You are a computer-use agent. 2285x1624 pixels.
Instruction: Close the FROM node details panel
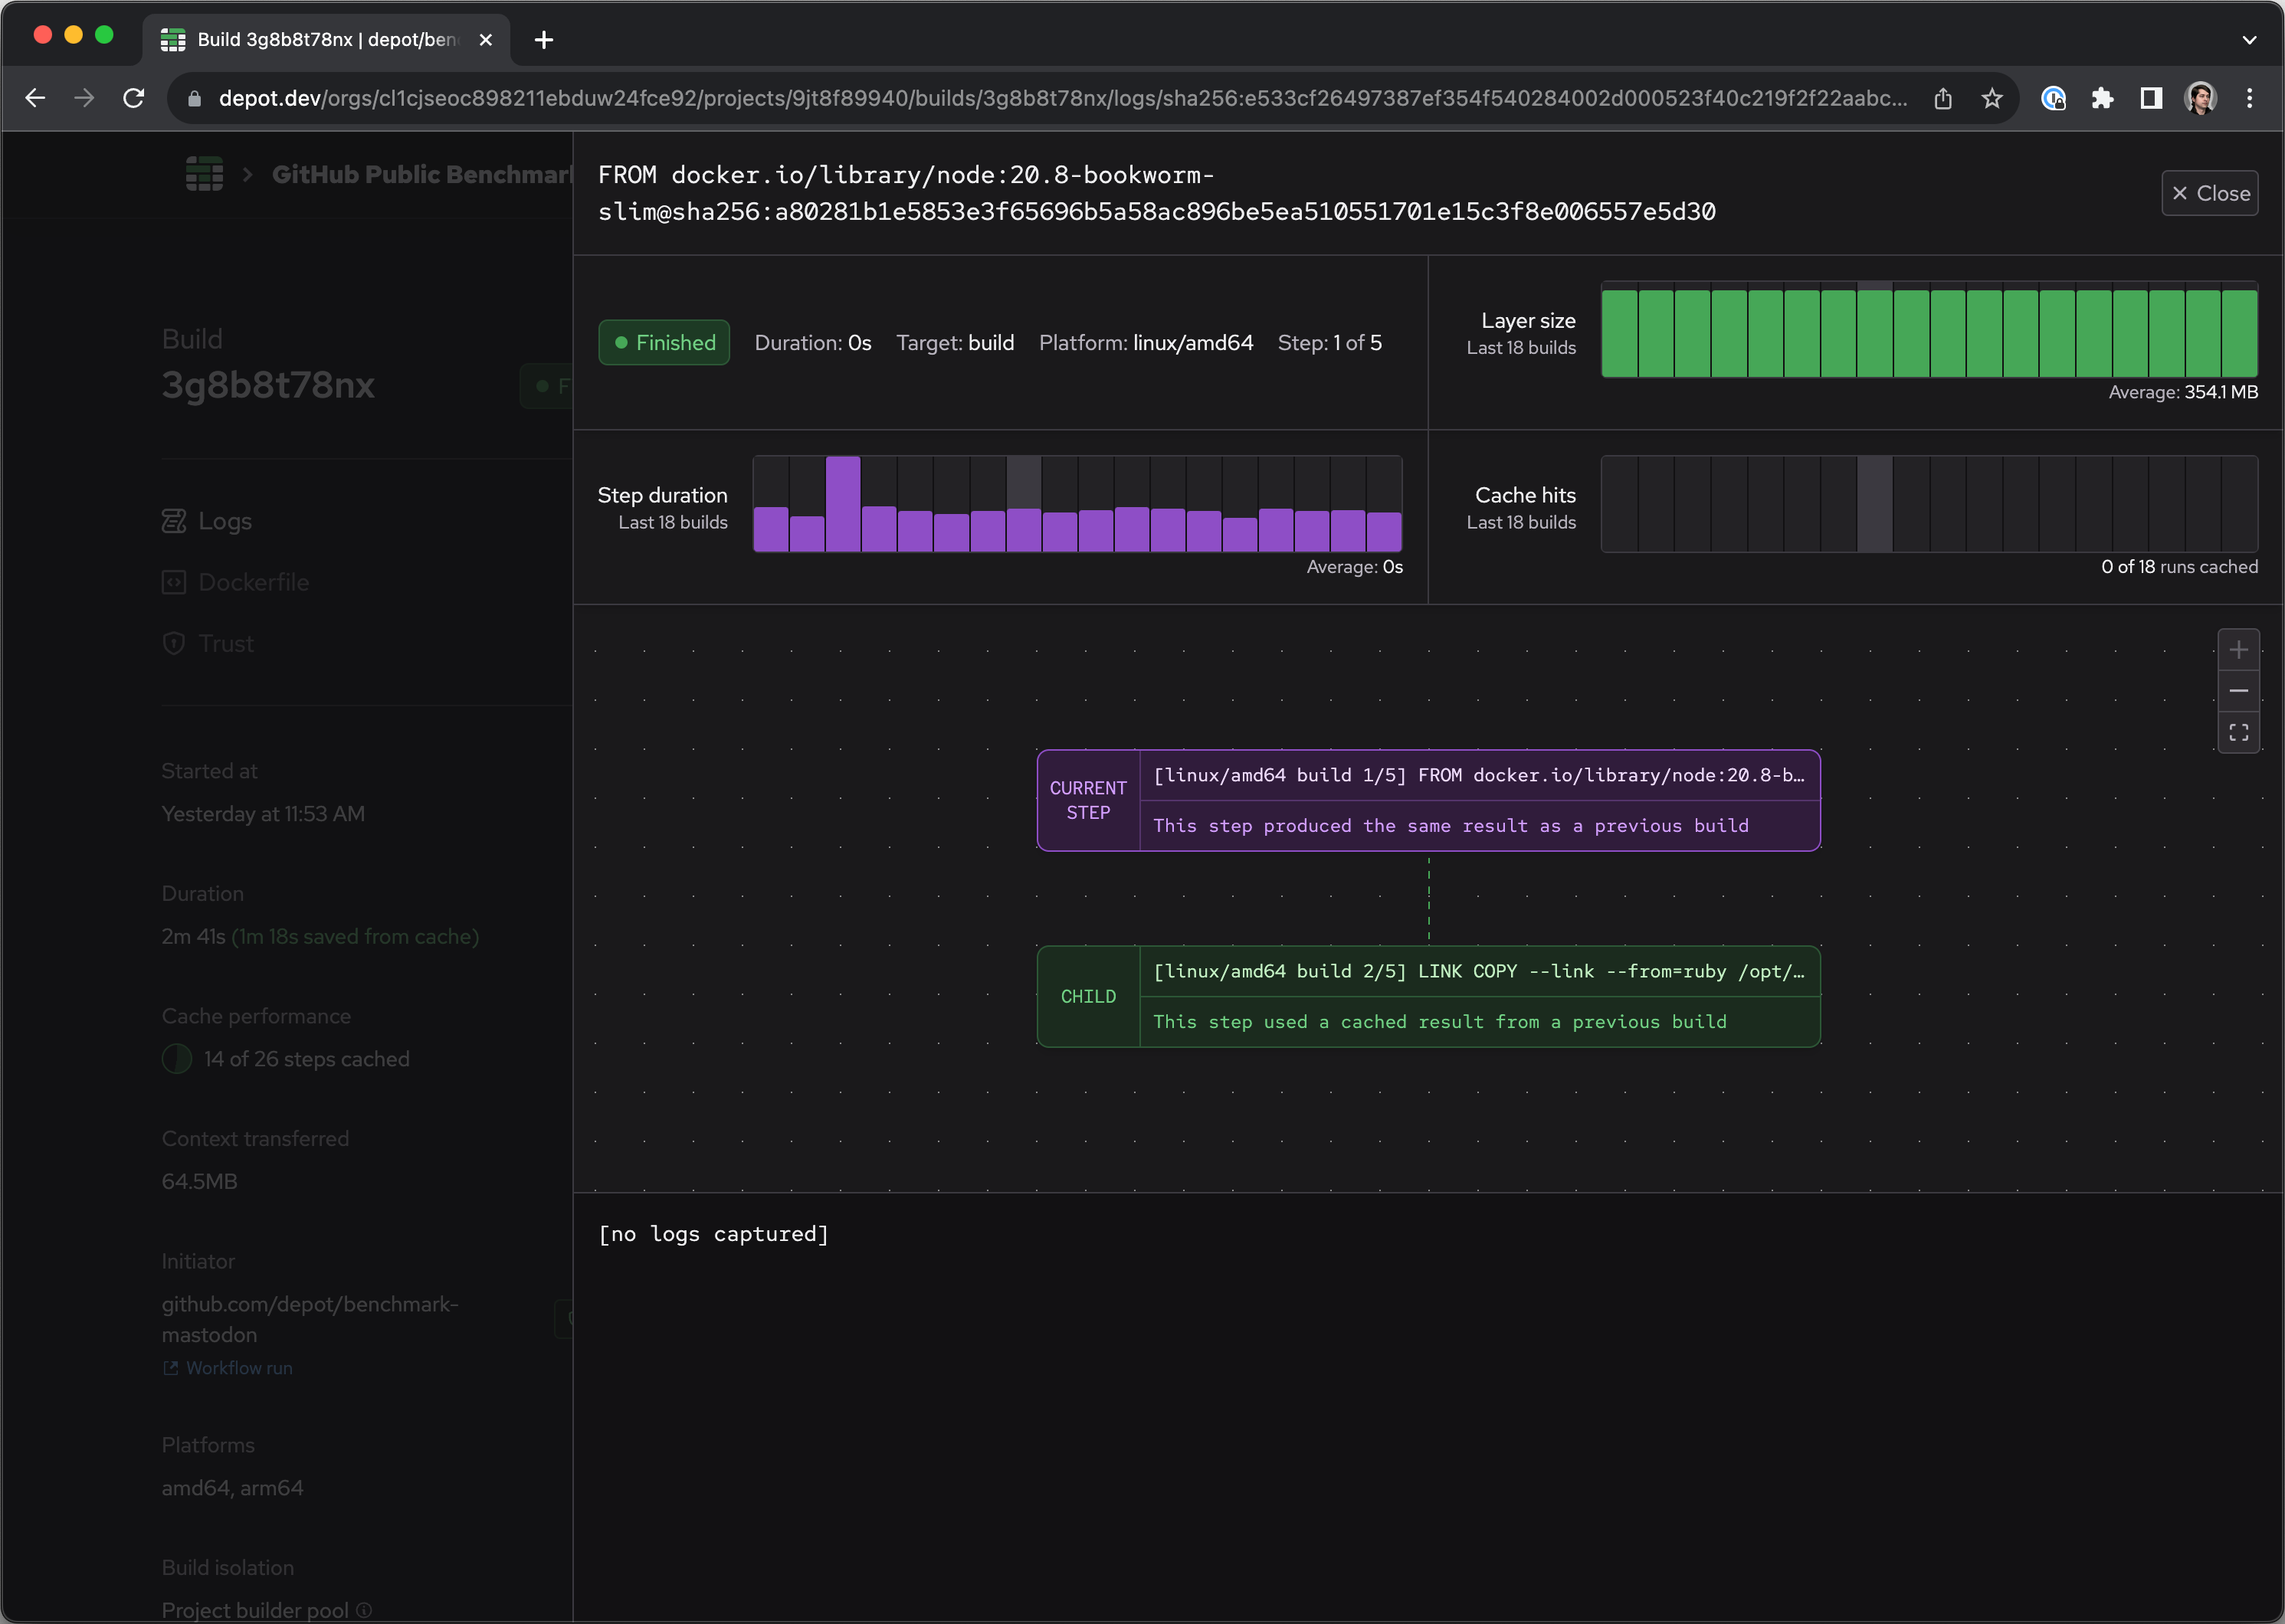pos(2210,192)
